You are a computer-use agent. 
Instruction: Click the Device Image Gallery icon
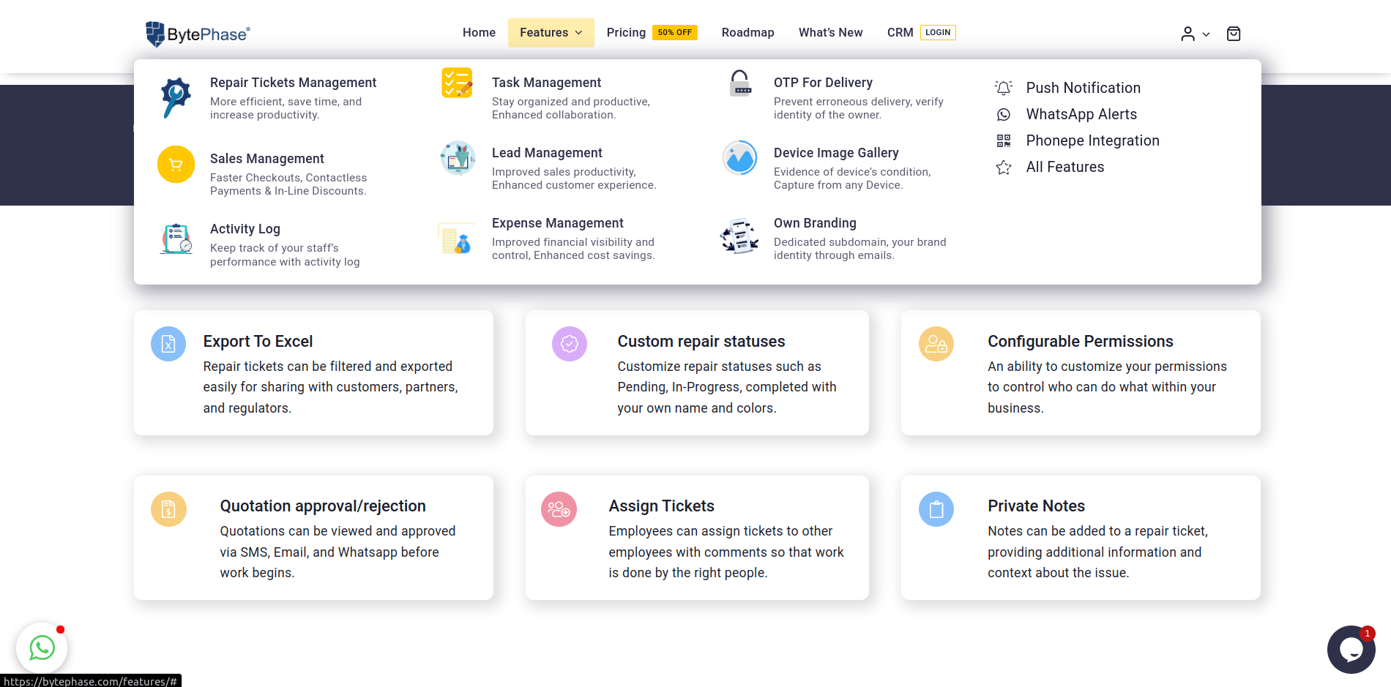pos(740,158)
